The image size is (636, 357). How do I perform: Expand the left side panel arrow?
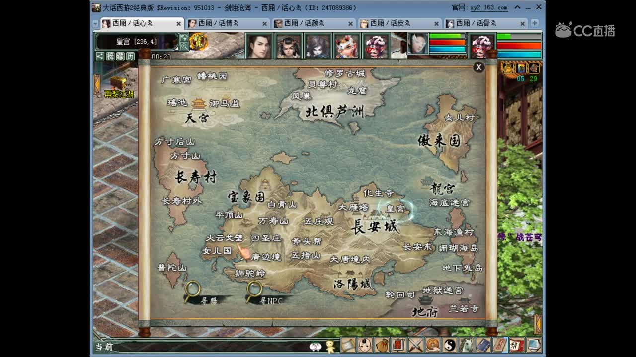pyautogui.click(x=97, y=84)
